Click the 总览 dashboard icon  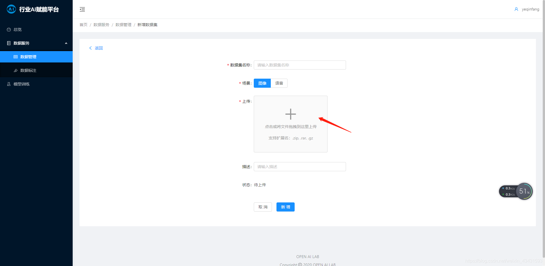(x=9, y=30)
